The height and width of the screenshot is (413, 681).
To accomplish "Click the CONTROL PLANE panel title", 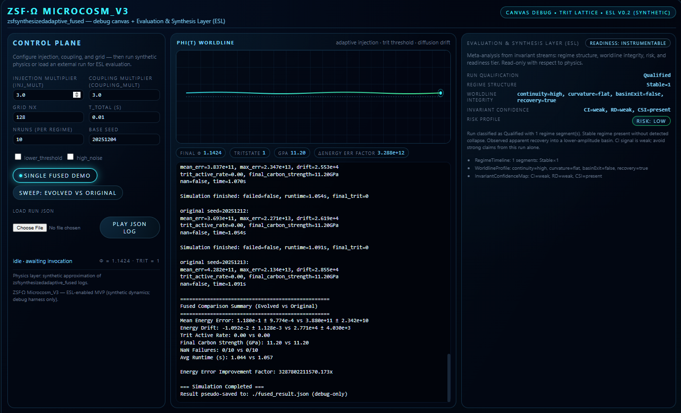I will tap(47, 43).
